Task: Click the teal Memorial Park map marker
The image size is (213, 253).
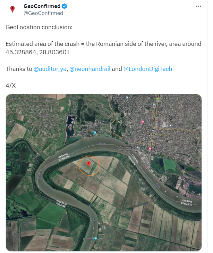Action: click(x=95, y=133)
